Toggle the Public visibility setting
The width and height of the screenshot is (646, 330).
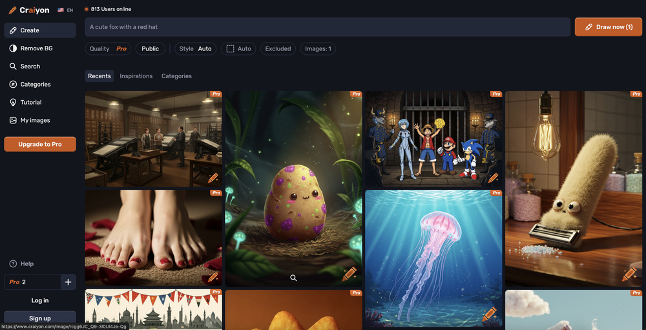coord(150,49)
